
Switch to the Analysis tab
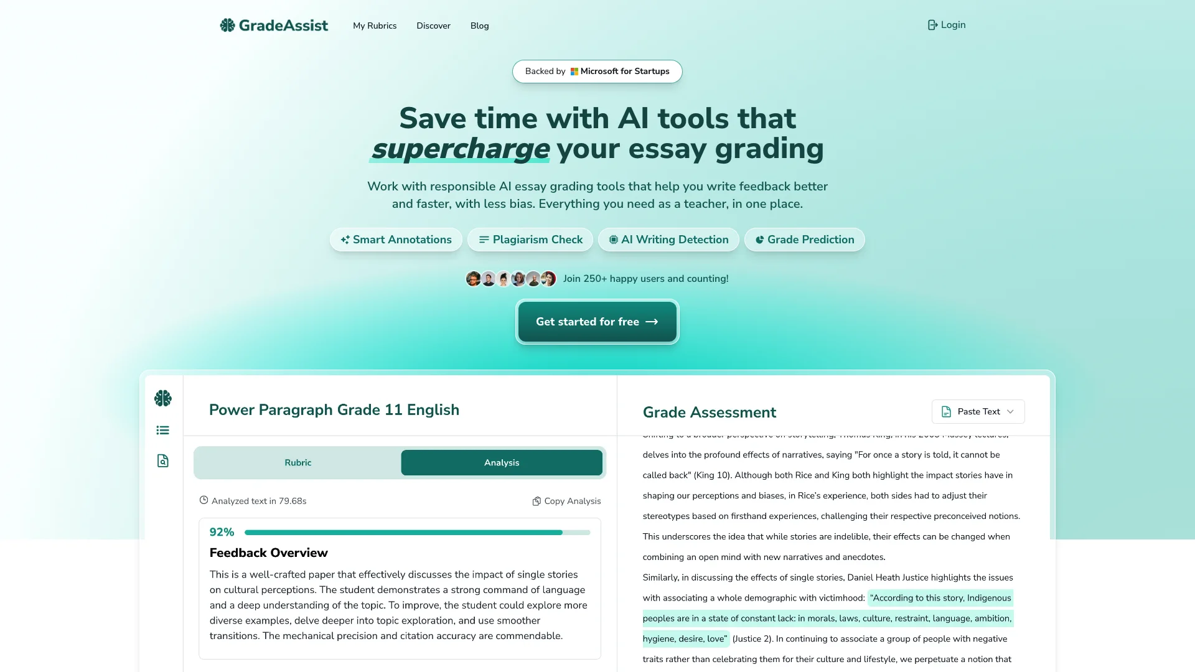pos(502,462)
